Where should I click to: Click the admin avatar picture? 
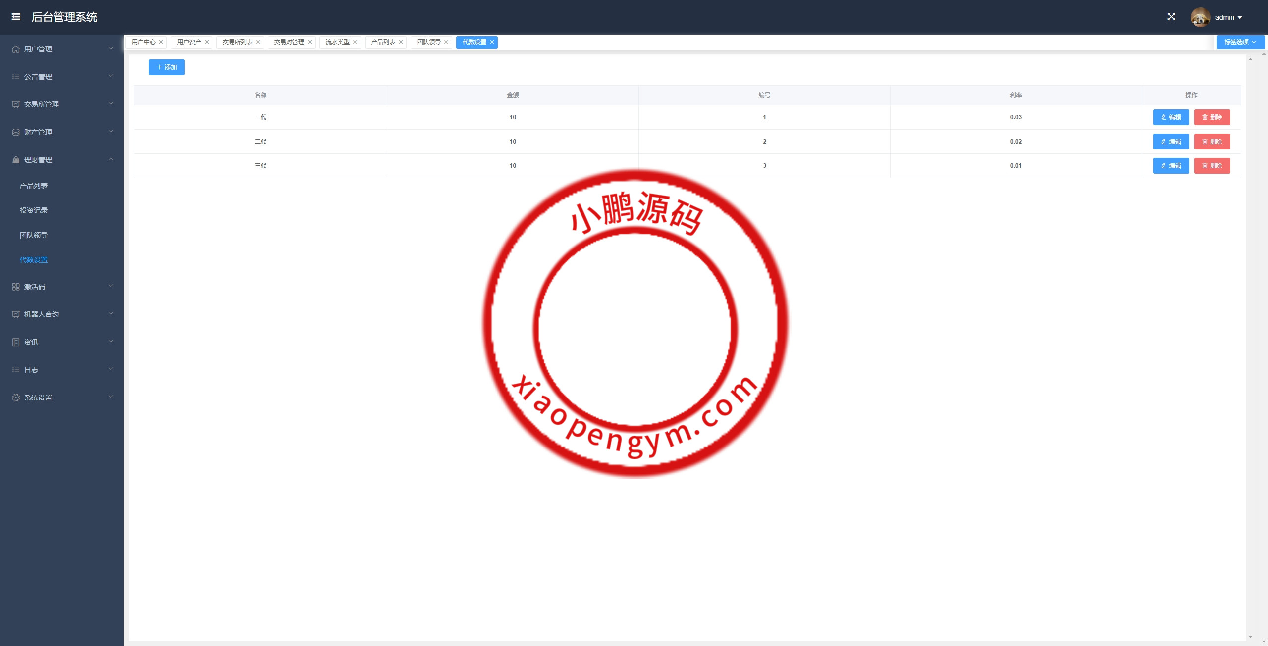pyautogui.click(x=1200, y=17)
